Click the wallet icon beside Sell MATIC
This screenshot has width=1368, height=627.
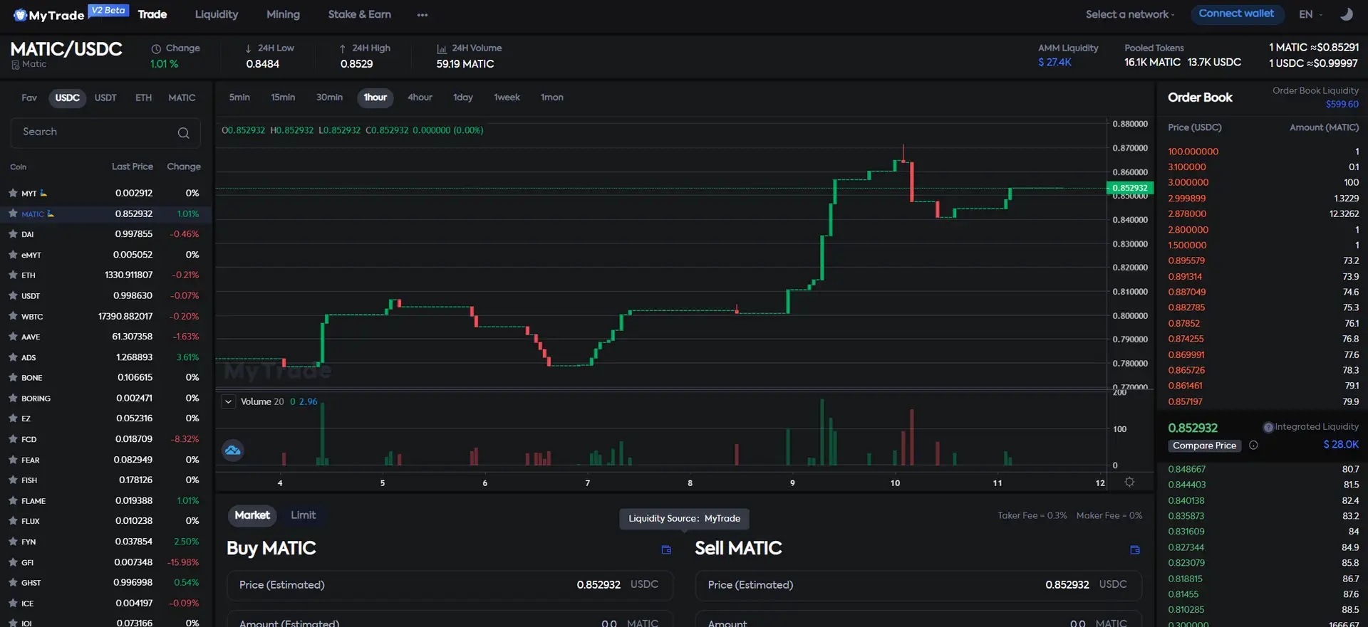point(1135,549)
